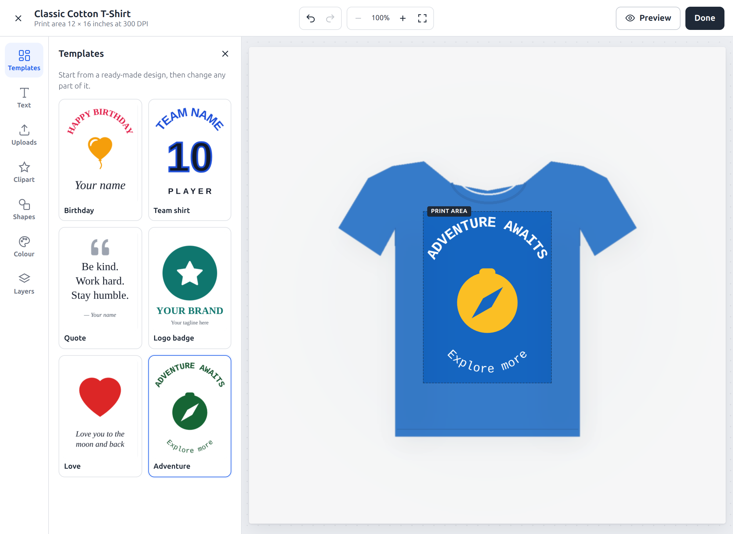Screen dimensions: 733x534
Task: Redo the last action
Action: coord(330,18)
